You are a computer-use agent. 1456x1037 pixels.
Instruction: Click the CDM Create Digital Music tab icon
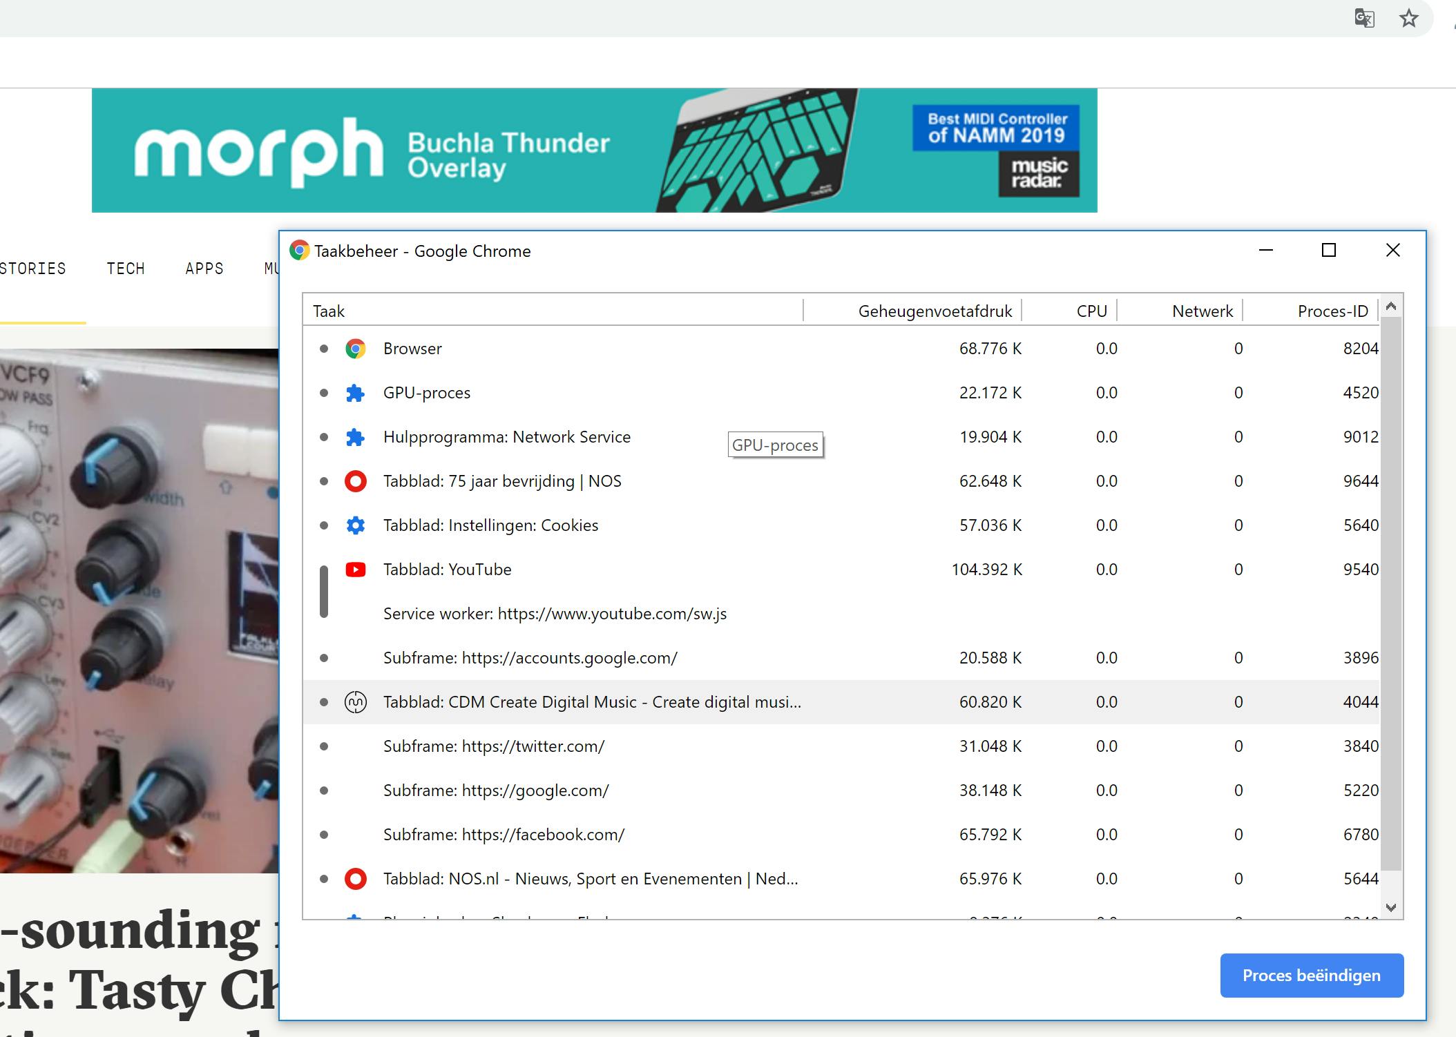[355, 702]
